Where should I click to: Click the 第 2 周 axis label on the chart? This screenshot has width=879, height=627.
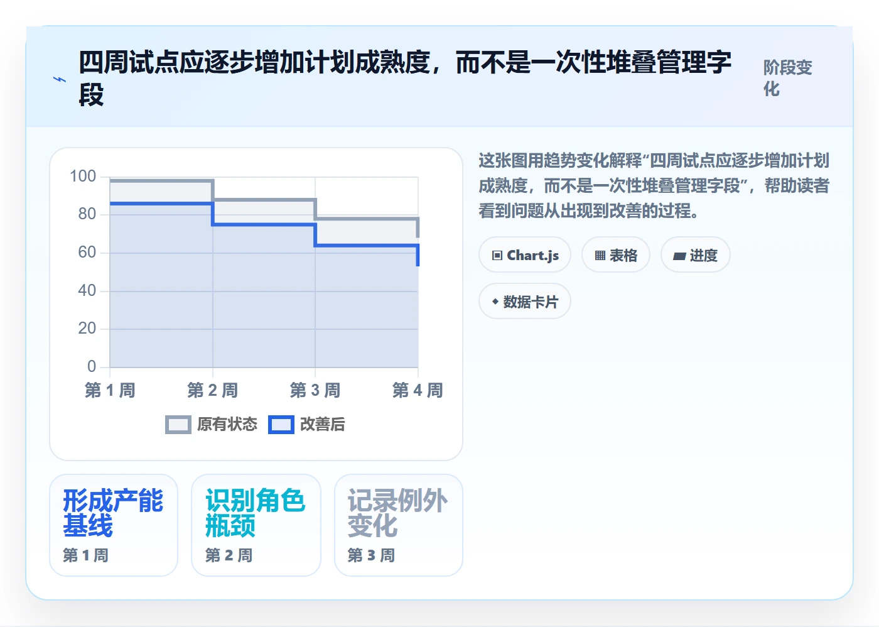[x=213, y=390]
